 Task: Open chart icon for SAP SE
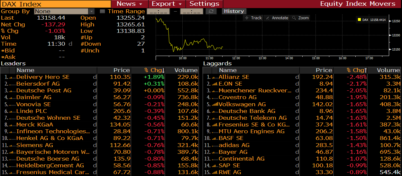tap(215, 166)
